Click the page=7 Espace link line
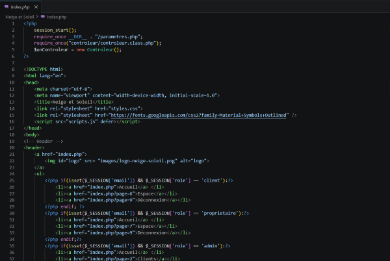390x261 pixels. pos(116,226)
